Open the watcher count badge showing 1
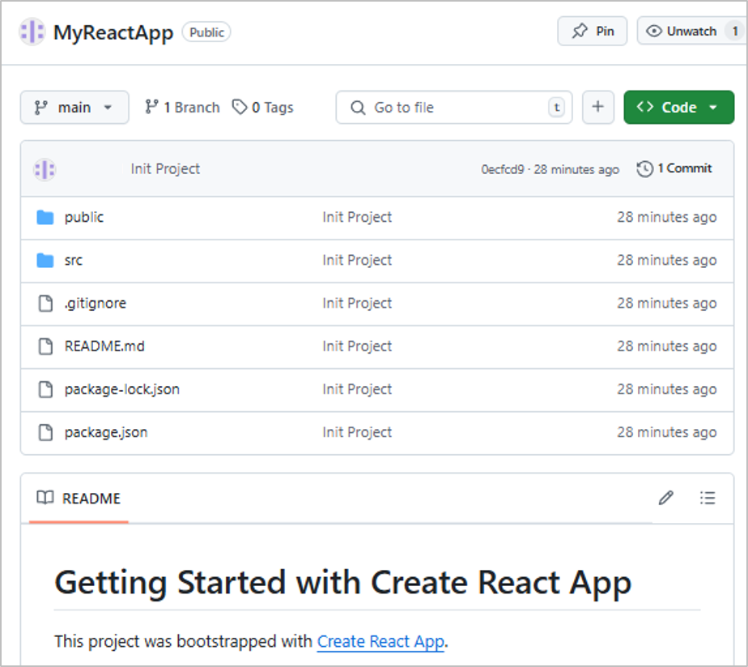Image resolution: width=748 pixels, height=667 pixels. 735,32
